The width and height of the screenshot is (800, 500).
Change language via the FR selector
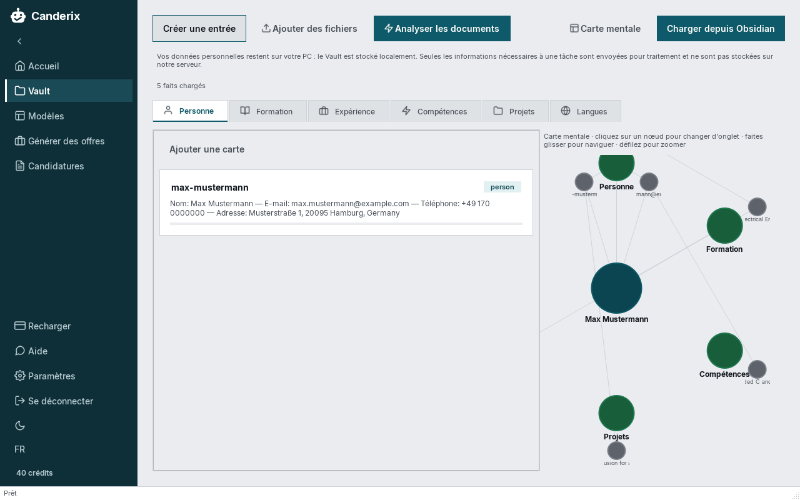pyautogui.click(x=20, y=449)
